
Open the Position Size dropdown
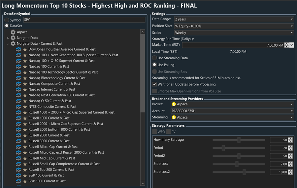(x=234, y=26)
